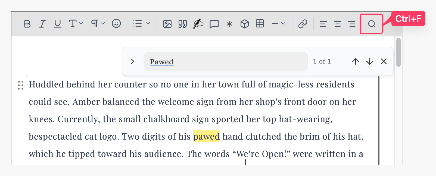Click the editor vertical scrollbar thumb
This screenshot has height=176, width=436.
point(398,52)
